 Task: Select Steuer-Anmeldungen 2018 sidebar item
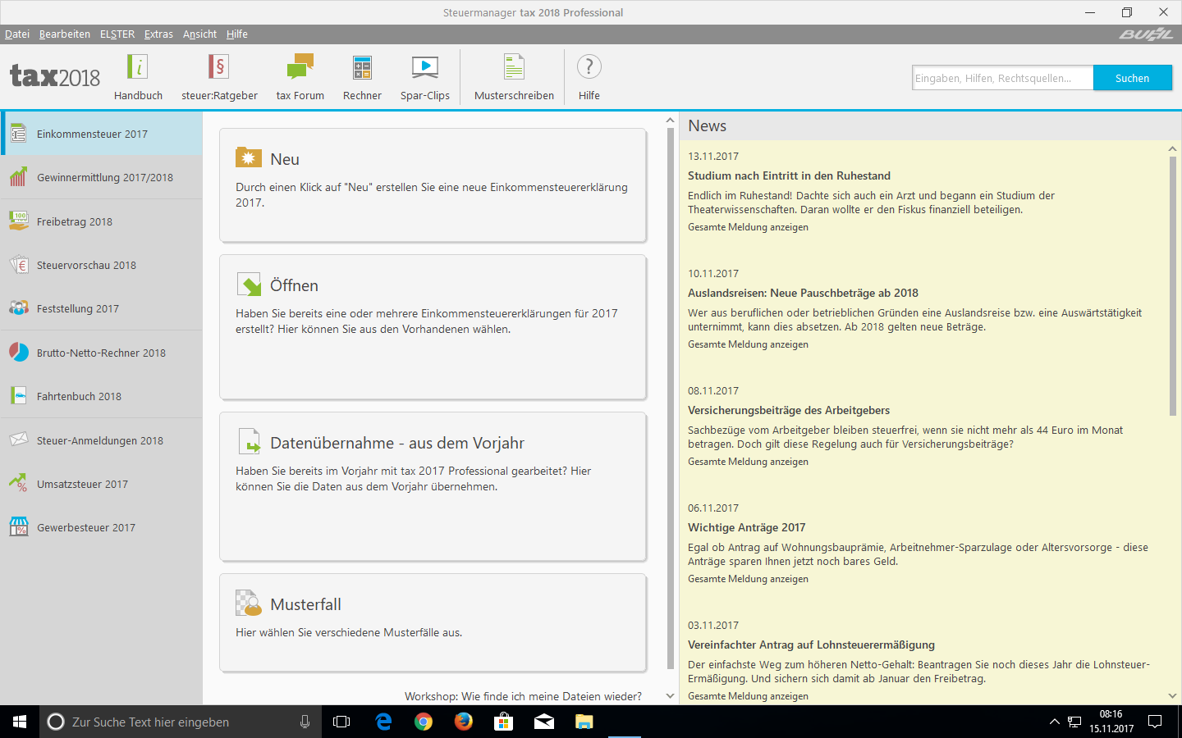click(101, 440)
